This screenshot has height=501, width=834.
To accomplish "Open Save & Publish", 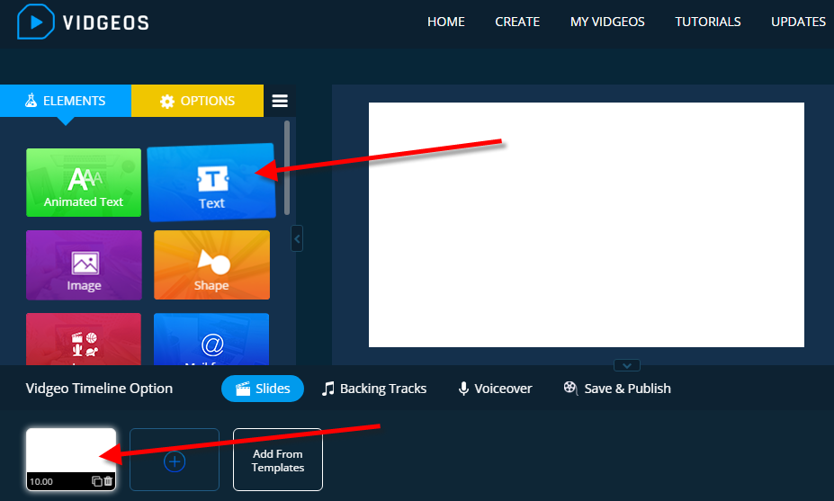I will pyautogui.click(x=617, y=389).
